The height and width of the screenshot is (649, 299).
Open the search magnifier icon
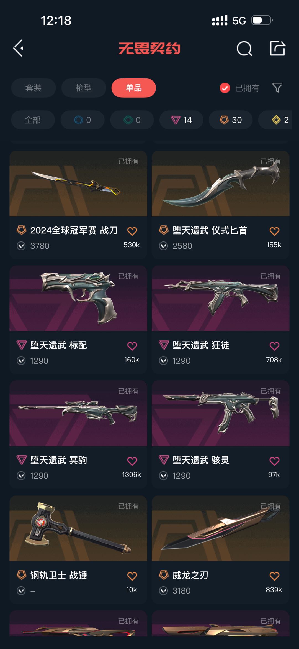pyautogui.click(x=244, y=49)
